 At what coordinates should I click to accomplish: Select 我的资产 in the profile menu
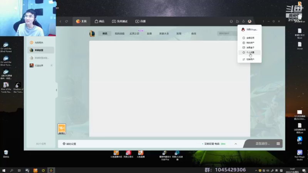[249, 43]
